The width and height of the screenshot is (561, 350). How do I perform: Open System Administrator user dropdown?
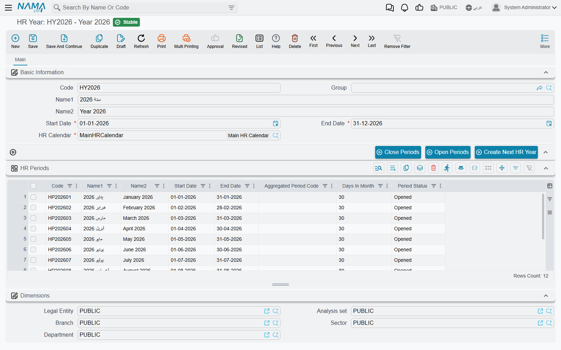point(524,7)
